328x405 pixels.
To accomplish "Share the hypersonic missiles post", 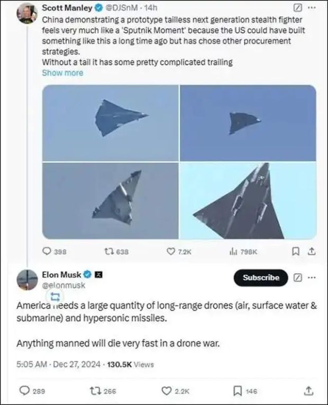I will coord(309,391).
